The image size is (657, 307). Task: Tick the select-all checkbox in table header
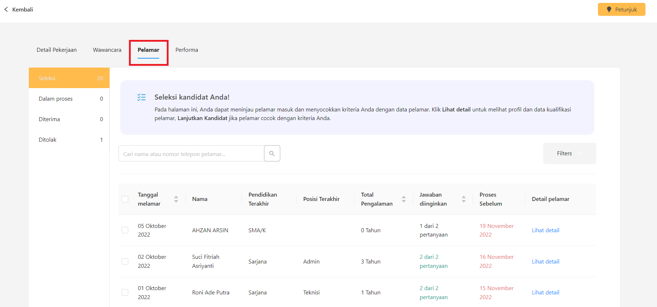coord(125,199)
